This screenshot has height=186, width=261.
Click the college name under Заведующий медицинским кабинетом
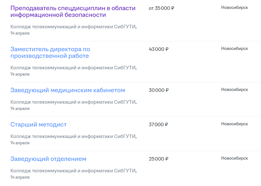(73, 102)
